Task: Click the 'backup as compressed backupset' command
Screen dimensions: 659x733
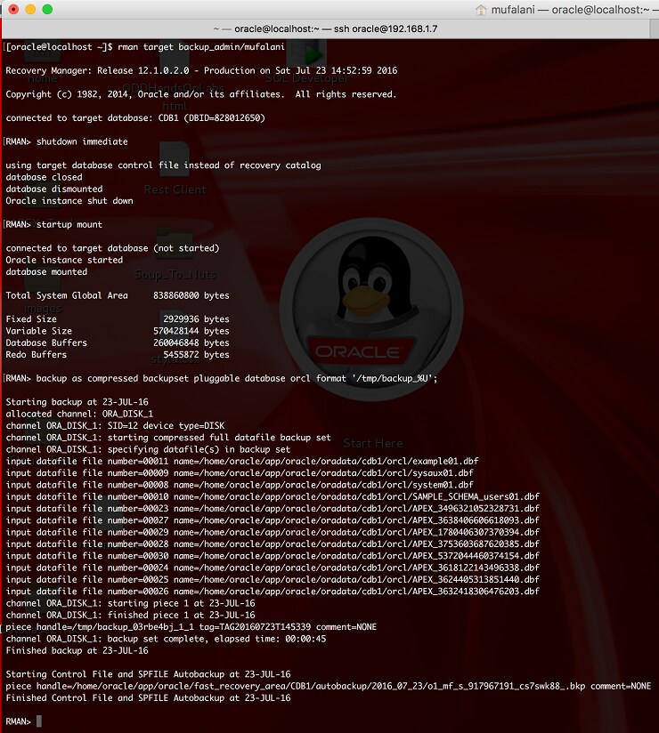Action: [x=236, y=378]
